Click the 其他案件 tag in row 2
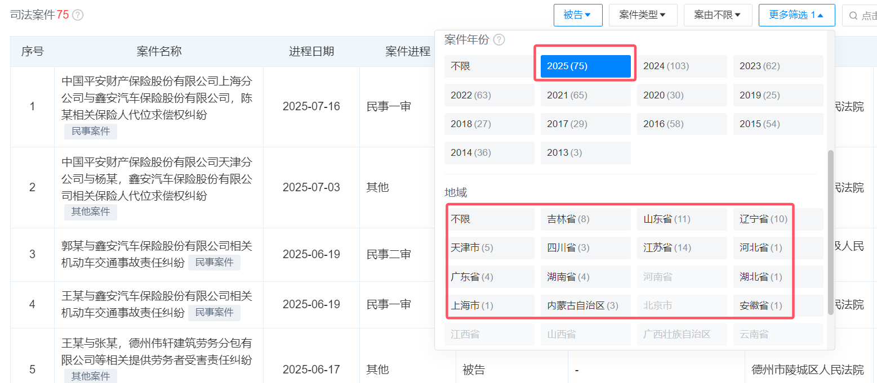Screen dimensions: 877x383 [x=91, y=212]
